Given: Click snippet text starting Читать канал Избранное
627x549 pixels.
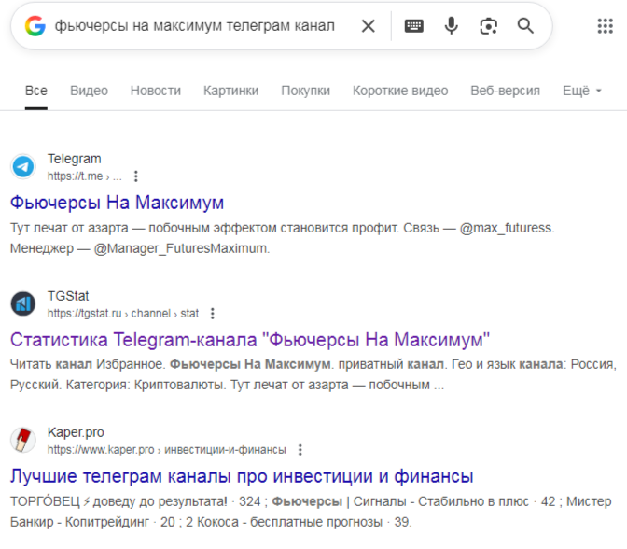Looking at the screenshot, I should click(x=313, y=374).
